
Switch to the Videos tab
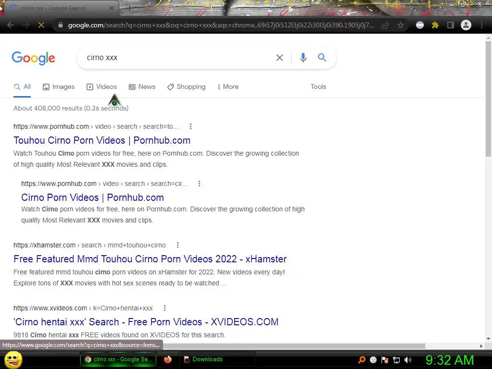click(102, 87)
